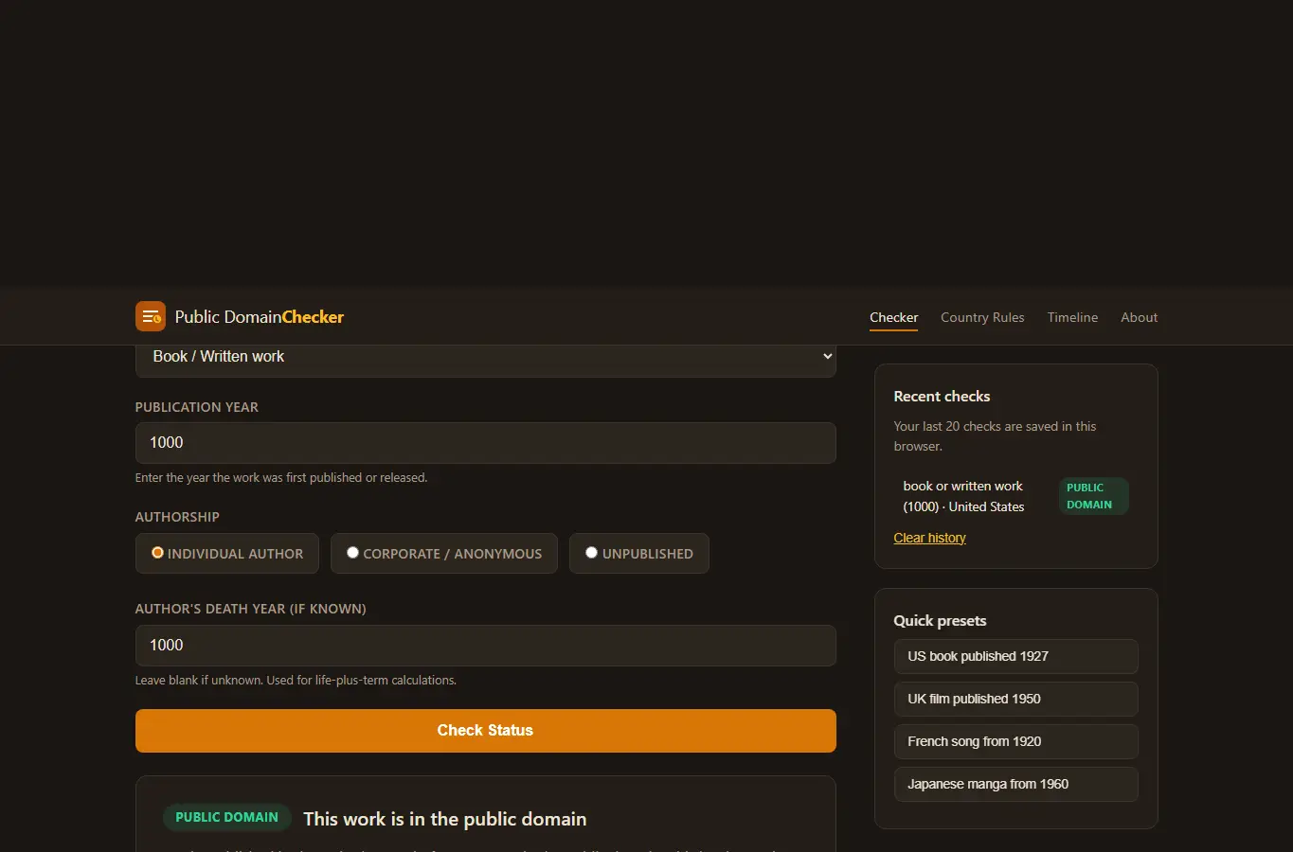Go to Country Rules page
This screenshot has width=1293, height=852.
pos(982,317)
